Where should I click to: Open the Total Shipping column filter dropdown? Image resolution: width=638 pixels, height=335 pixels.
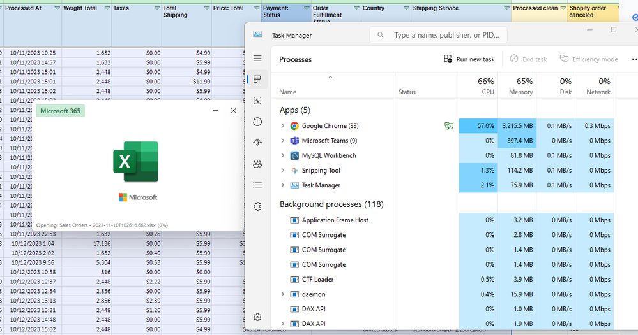click(207, 8)
